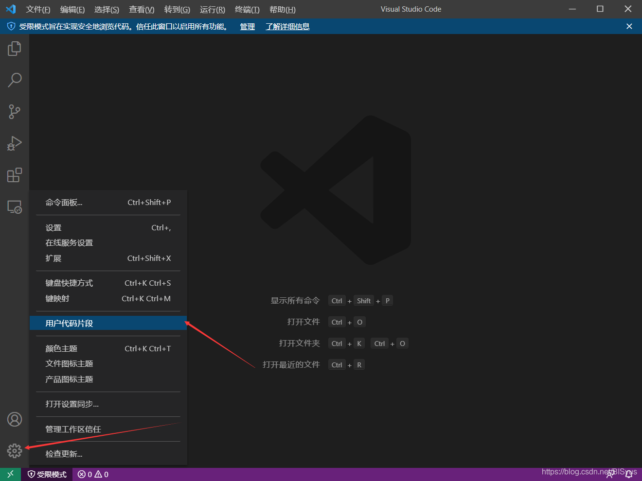Select 检查更新... menu entry
This screenshot has width=642, height=481.
tap(108, 454)
